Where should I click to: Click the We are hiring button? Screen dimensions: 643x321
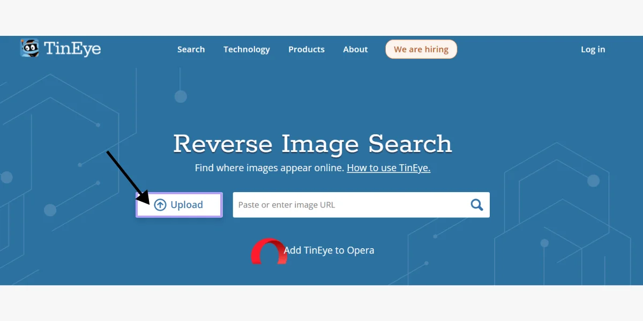point(421,49)
